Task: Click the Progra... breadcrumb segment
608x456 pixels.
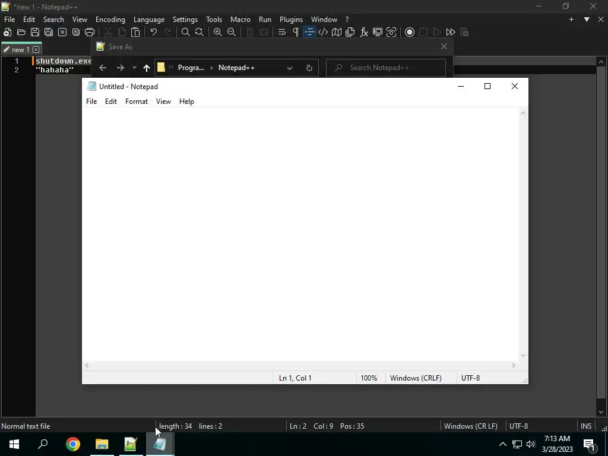Action: click(191, 68)
